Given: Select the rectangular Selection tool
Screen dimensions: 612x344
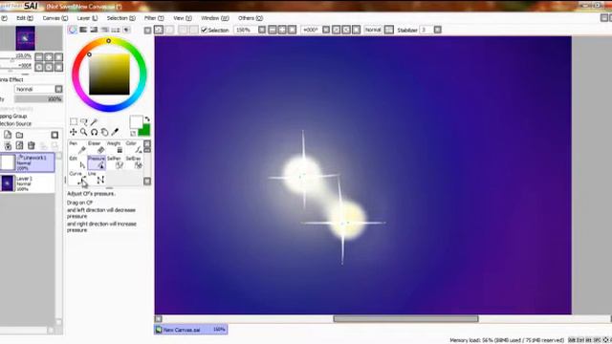Looking at the screenshot, I should pyautogui.click(x=74, y=121).
